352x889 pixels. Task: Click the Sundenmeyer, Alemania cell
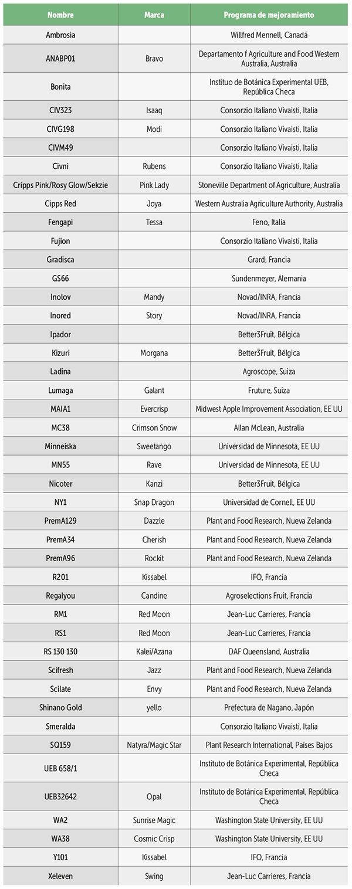[x=269, y=278]
